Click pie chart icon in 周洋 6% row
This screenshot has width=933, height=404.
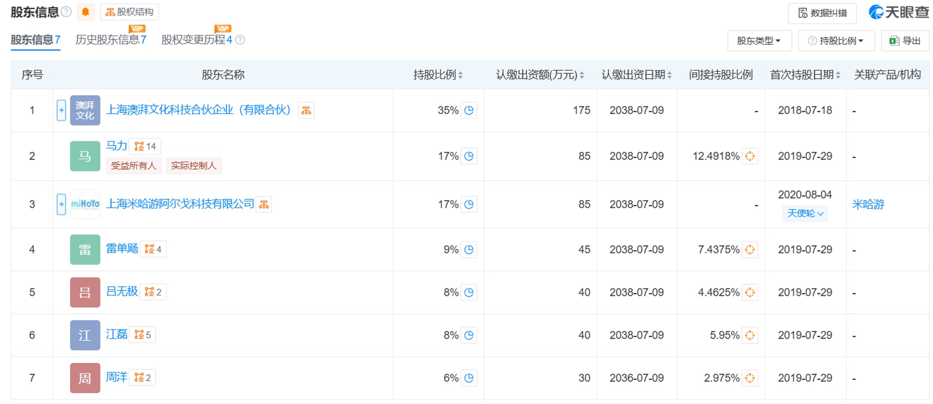(469, 378)
